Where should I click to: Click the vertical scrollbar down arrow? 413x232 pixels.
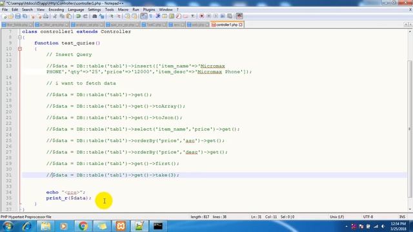click(410, 209)
